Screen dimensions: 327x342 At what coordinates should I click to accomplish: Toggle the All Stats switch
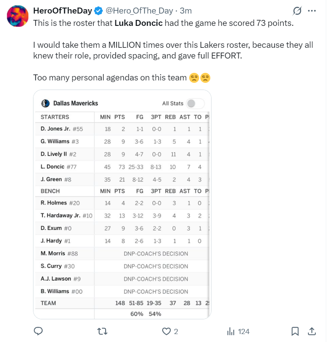tap(195, 104)
